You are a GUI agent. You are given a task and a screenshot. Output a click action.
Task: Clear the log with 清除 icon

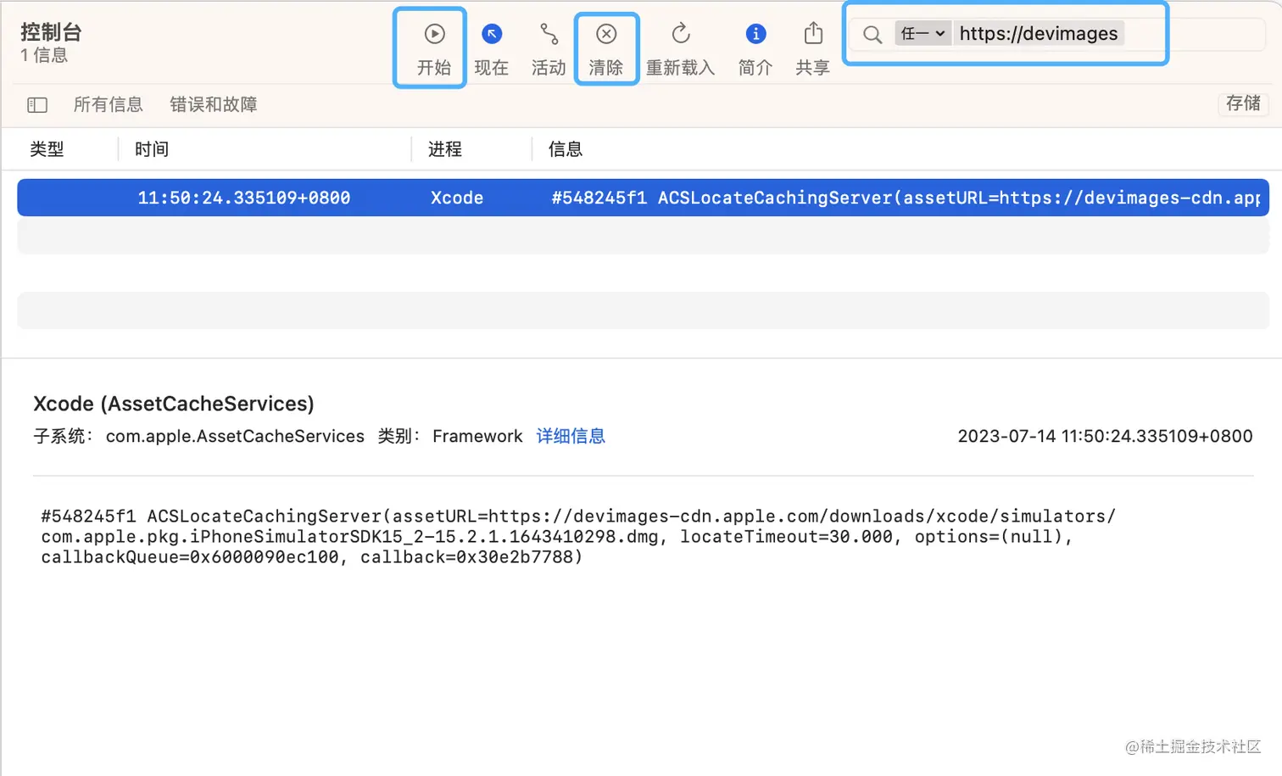coord(606,34)
